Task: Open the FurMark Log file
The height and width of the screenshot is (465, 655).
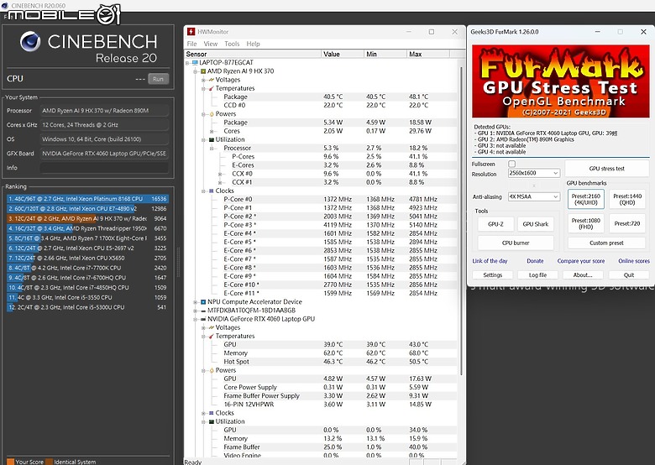Action: 537,275
